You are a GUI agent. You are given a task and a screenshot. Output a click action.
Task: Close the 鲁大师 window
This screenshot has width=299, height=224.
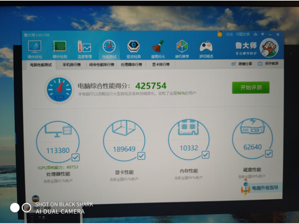[x=278, y=34]
